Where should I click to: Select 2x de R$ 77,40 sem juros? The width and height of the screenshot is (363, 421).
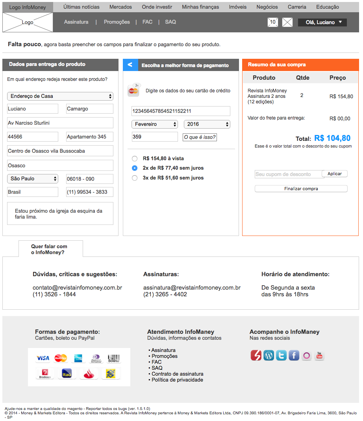(x=135, y=168)
